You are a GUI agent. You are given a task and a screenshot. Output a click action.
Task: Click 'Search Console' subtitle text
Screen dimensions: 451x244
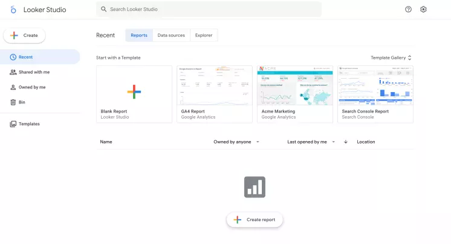point(358,117)
